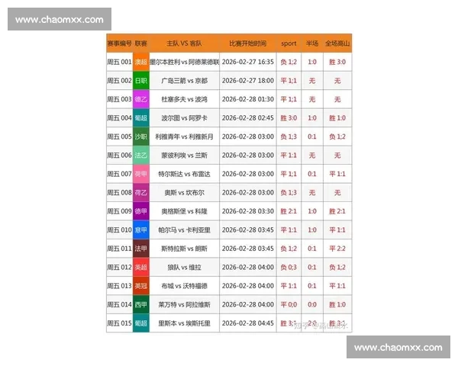Select the 周五 001 event number
Screen dimensions: 458x366
tap(120, 62)
